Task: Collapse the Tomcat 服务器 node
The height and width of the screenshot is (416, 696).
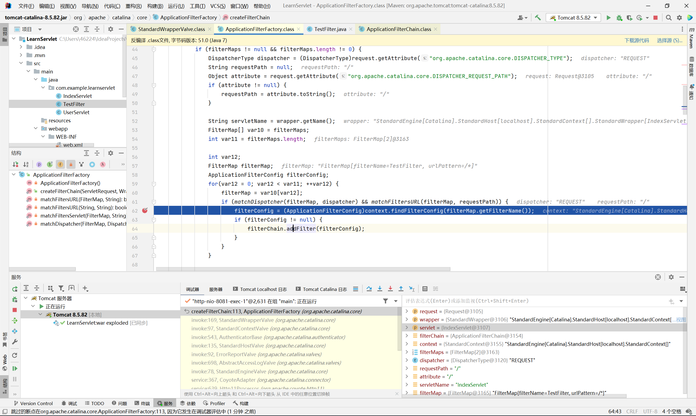Action: (26, 298)
